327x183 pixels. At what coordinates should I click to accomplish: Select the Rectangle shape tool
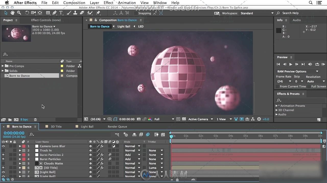pos(48,13)
